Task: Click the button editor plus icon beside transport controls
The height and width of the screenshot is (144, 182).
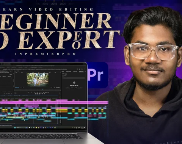Action: tap(60, 93)
